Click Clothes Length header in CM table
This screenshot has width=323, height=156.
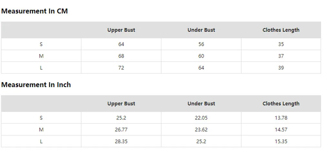(281, 30)
